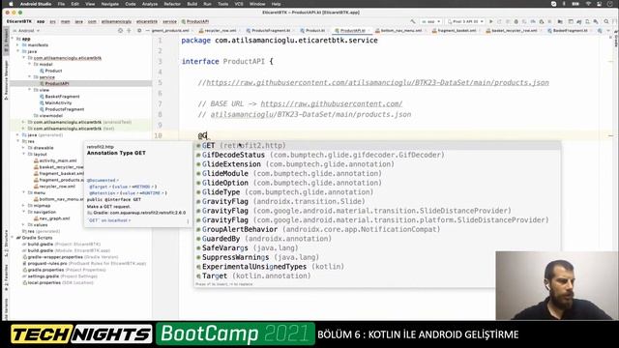Open the File menu

(61, 4)
